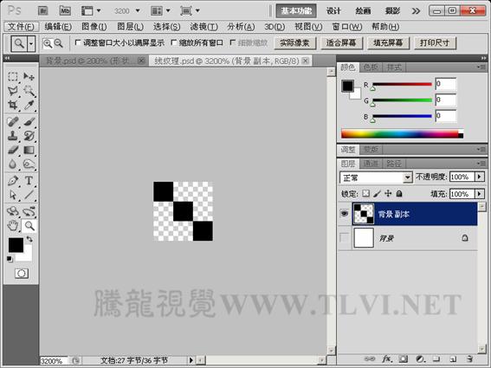Toggle lock transparent pixels
Viewport: 491px width, 368px height.
click(x=365, y=194)
